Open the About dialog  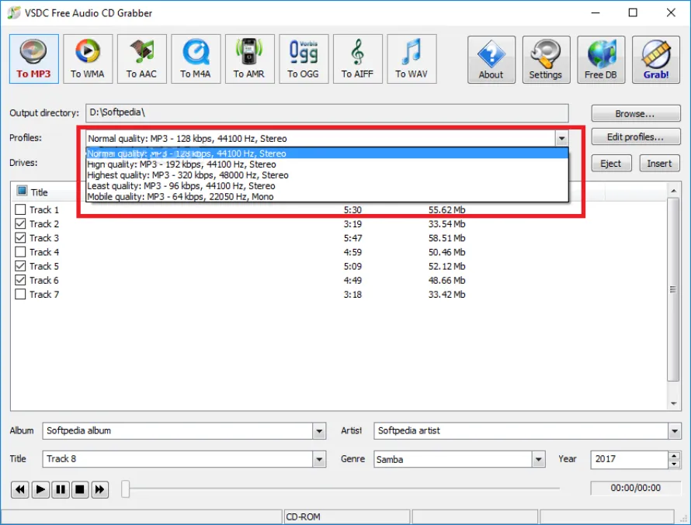point(491,60)
